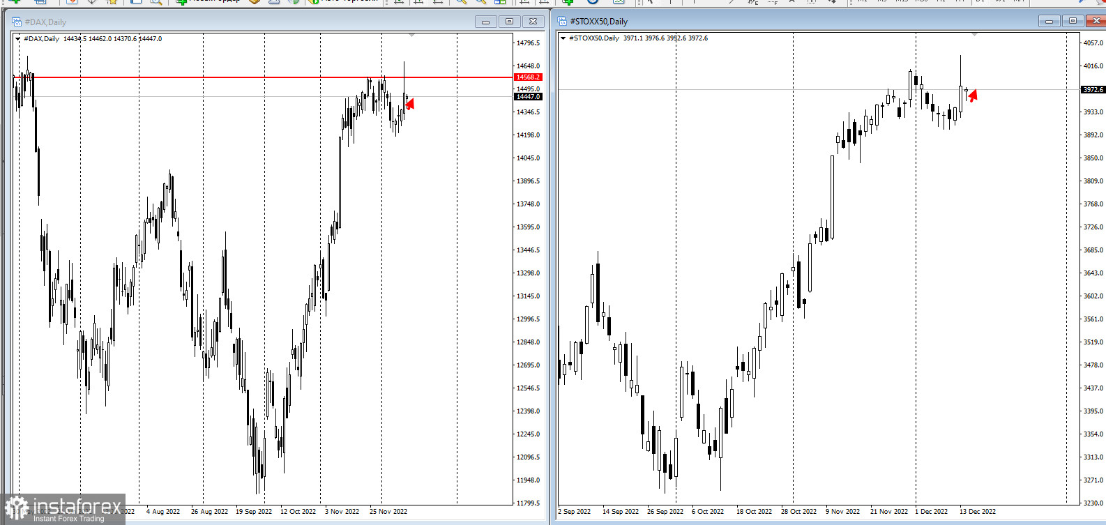1106x525 pixels.
Task: Click the 25 Nov 2022 date label
Action: point(388,512)
